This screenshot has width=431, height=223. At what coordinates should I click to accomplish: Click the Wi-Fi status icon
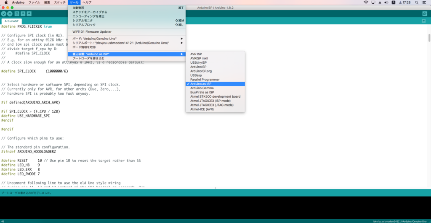366,3
